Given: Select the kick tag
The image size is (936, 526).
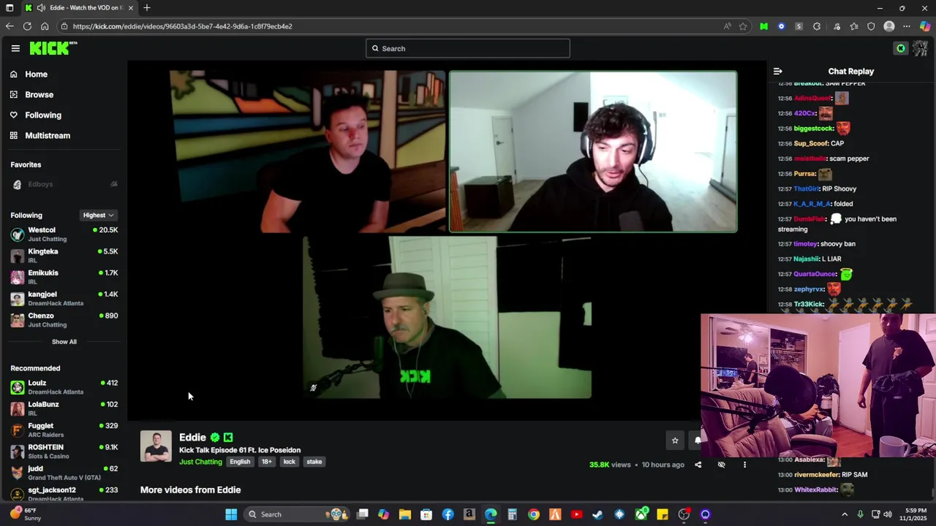Looking at the screenshot, I should pos(290,462).
